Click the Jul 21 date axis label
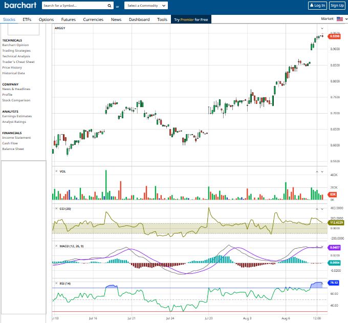348x323 pixels. (132, 318)
